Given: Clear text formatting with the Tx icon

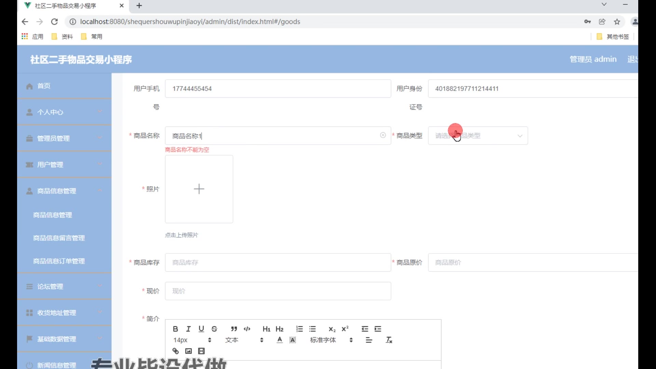Looking at the screenshot, I should tap(389, 340).
